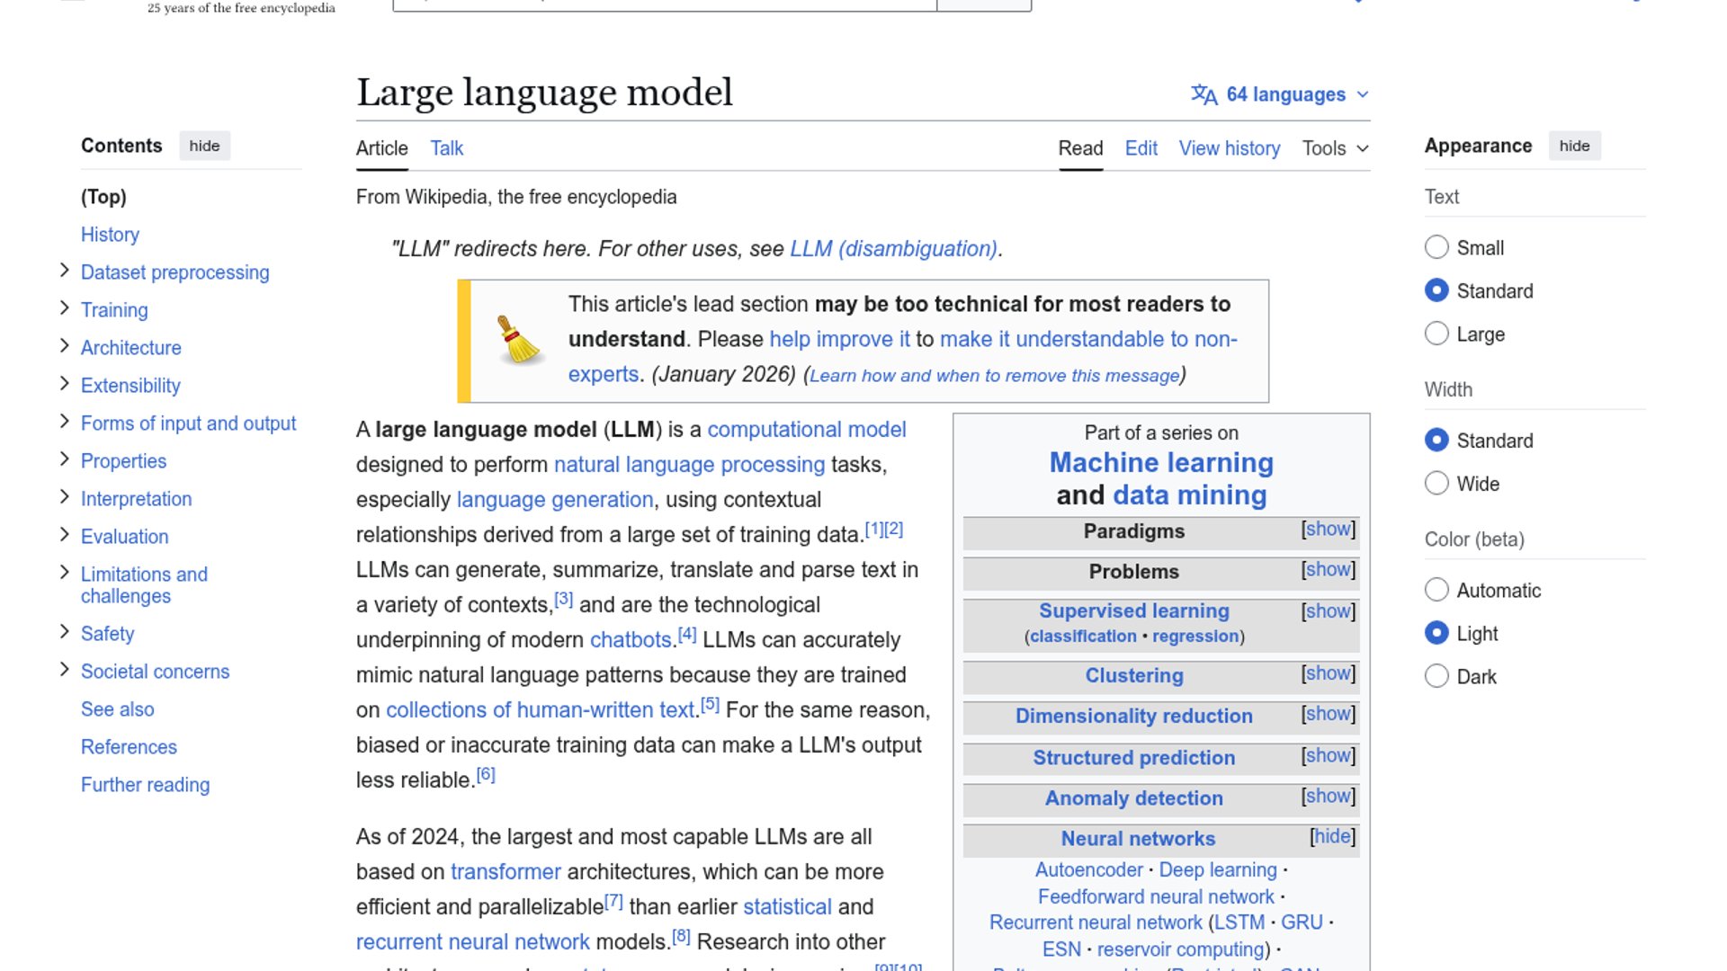The width and height of the screenshot is (1727, 971).
Task: Expand the Safety section chevron
Action: (64, 632)
